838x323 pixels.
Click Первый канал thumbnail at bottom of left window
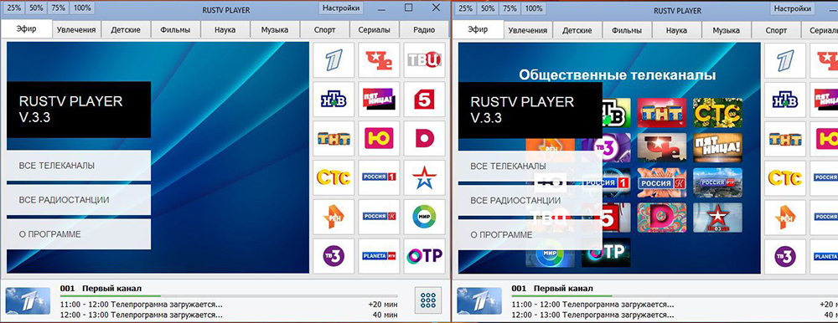point(28,300)
